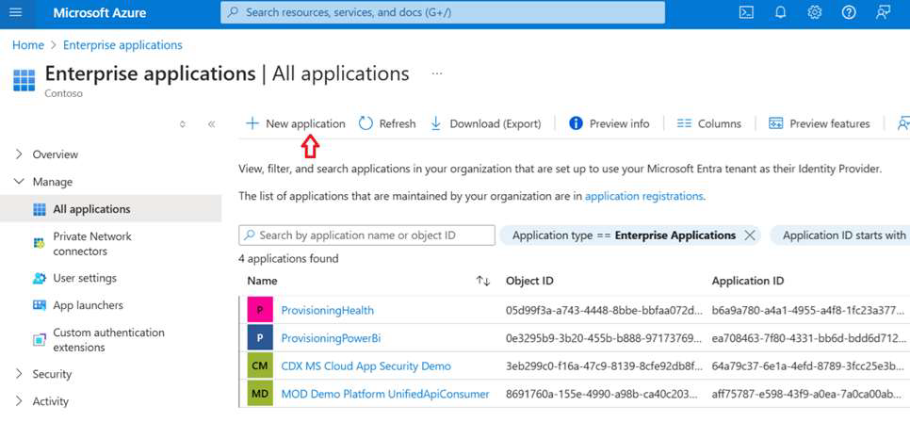Click Download (Export)
Screen dimensions: 910x422
[486, 123]
